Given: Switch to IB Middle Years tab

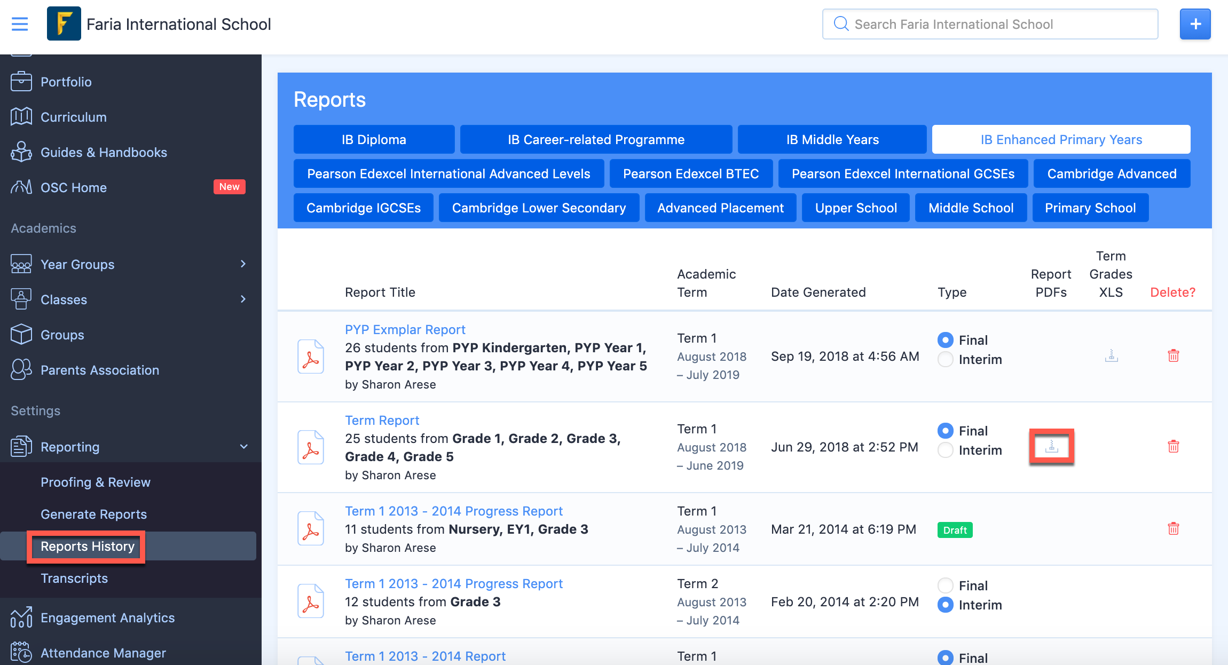Looking at the screenshot, I should coord(832,139).
